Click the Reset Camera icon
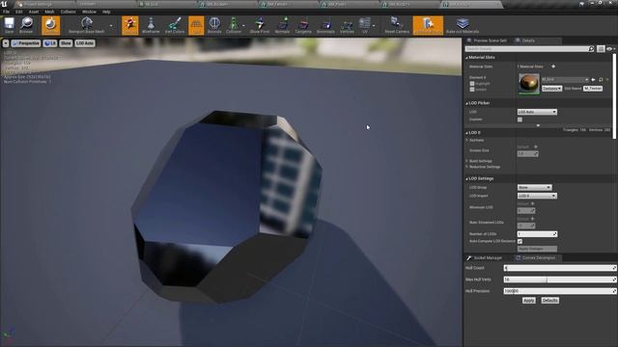The height and width of the screenshot is (347, 618). (397, 25)
